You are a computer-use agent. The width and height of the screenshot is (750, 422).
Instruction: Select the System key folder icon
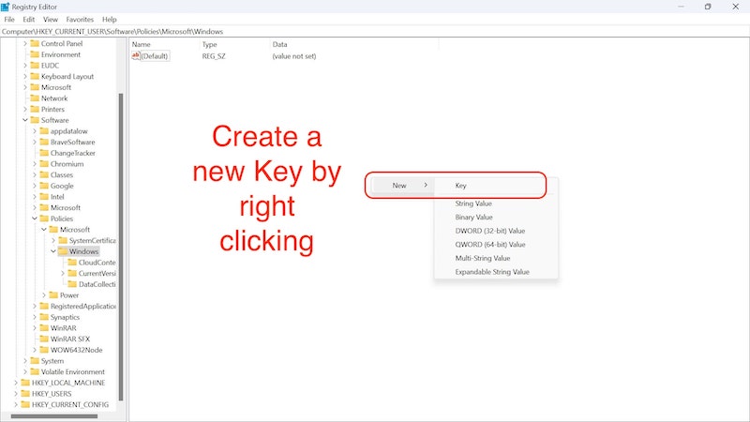pos(35,361)
